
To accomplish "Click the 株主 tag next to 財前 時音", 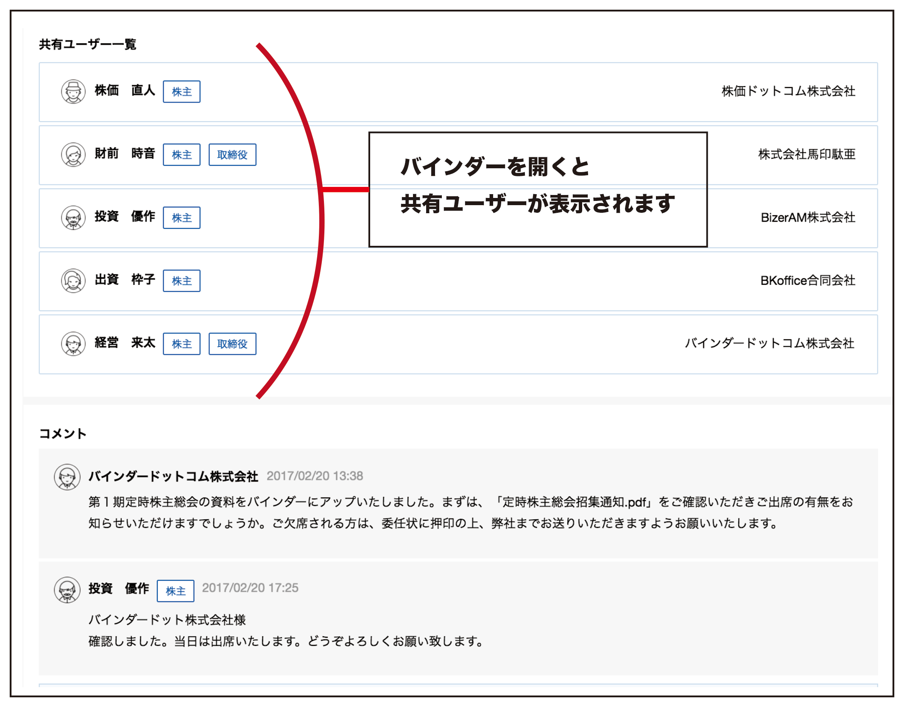I will click(181, 155).
